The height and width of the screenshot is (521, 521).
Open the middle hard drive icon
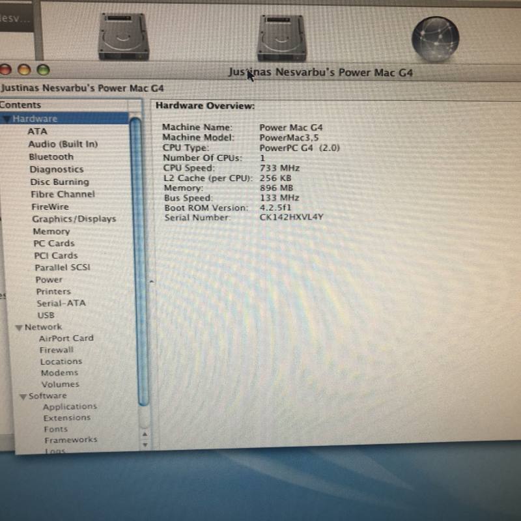point(282,38)
